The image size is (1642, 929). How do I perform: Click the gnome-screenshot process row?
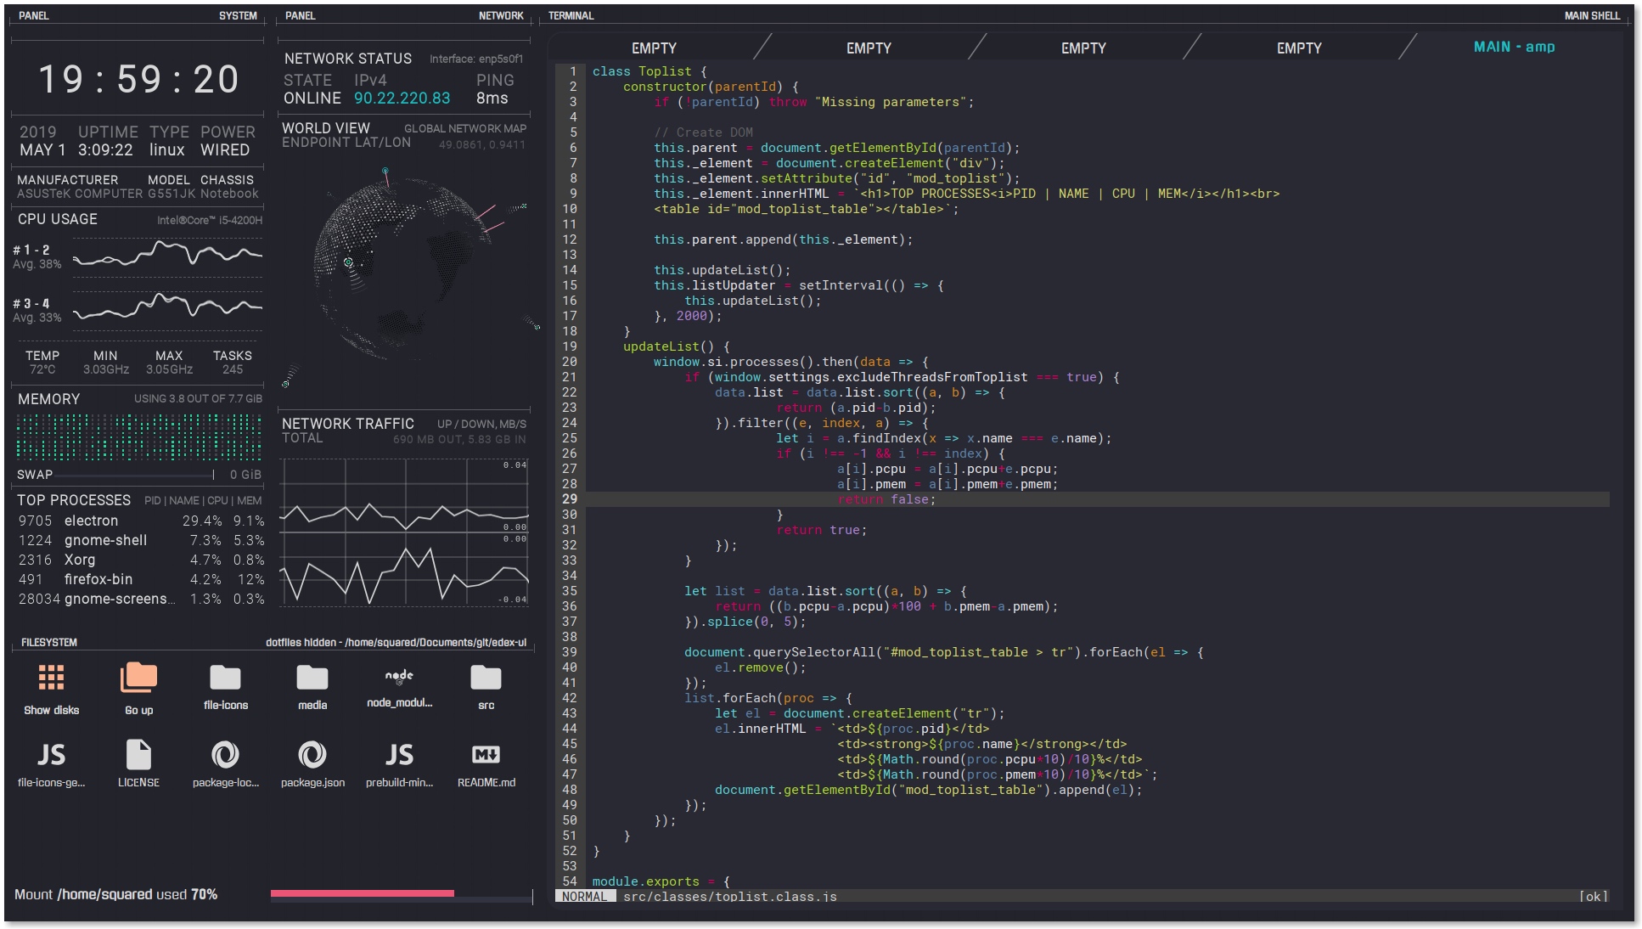coord(141,599)
